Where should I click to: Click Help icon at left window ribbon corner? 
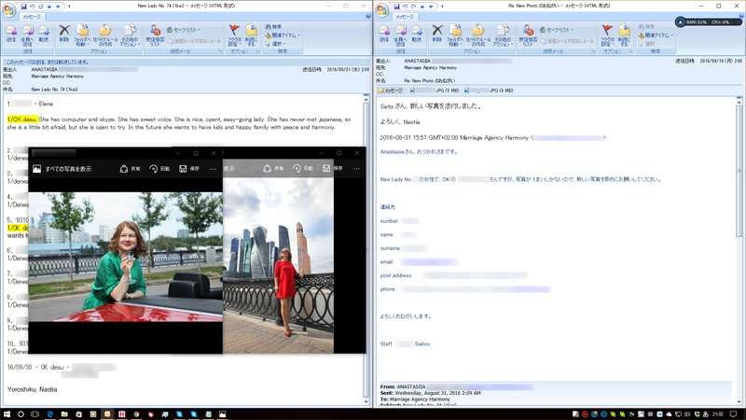pyautogui.click(x=368, y=16)
